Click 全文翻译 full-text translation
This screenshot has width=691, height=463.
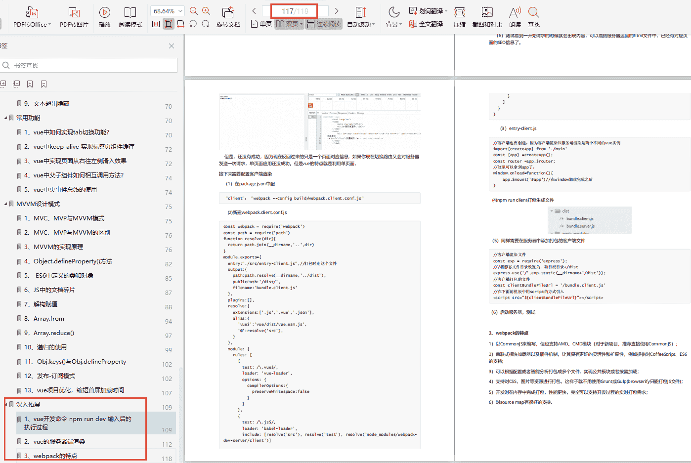point(426,24)
